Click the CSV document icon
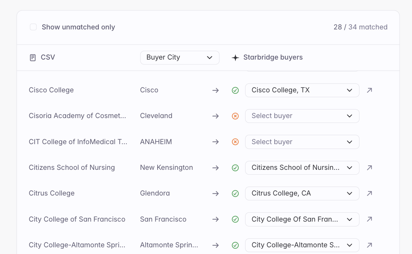This screenshot has width=412, height=254. point(32,57)
